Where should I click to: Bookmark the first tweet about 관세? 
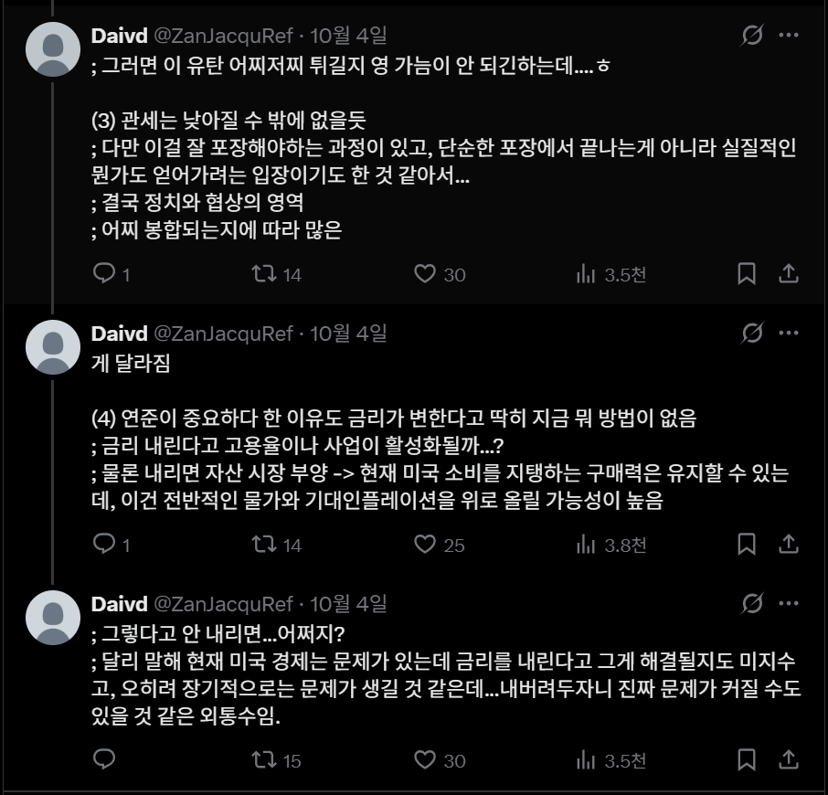pos(746,274)
